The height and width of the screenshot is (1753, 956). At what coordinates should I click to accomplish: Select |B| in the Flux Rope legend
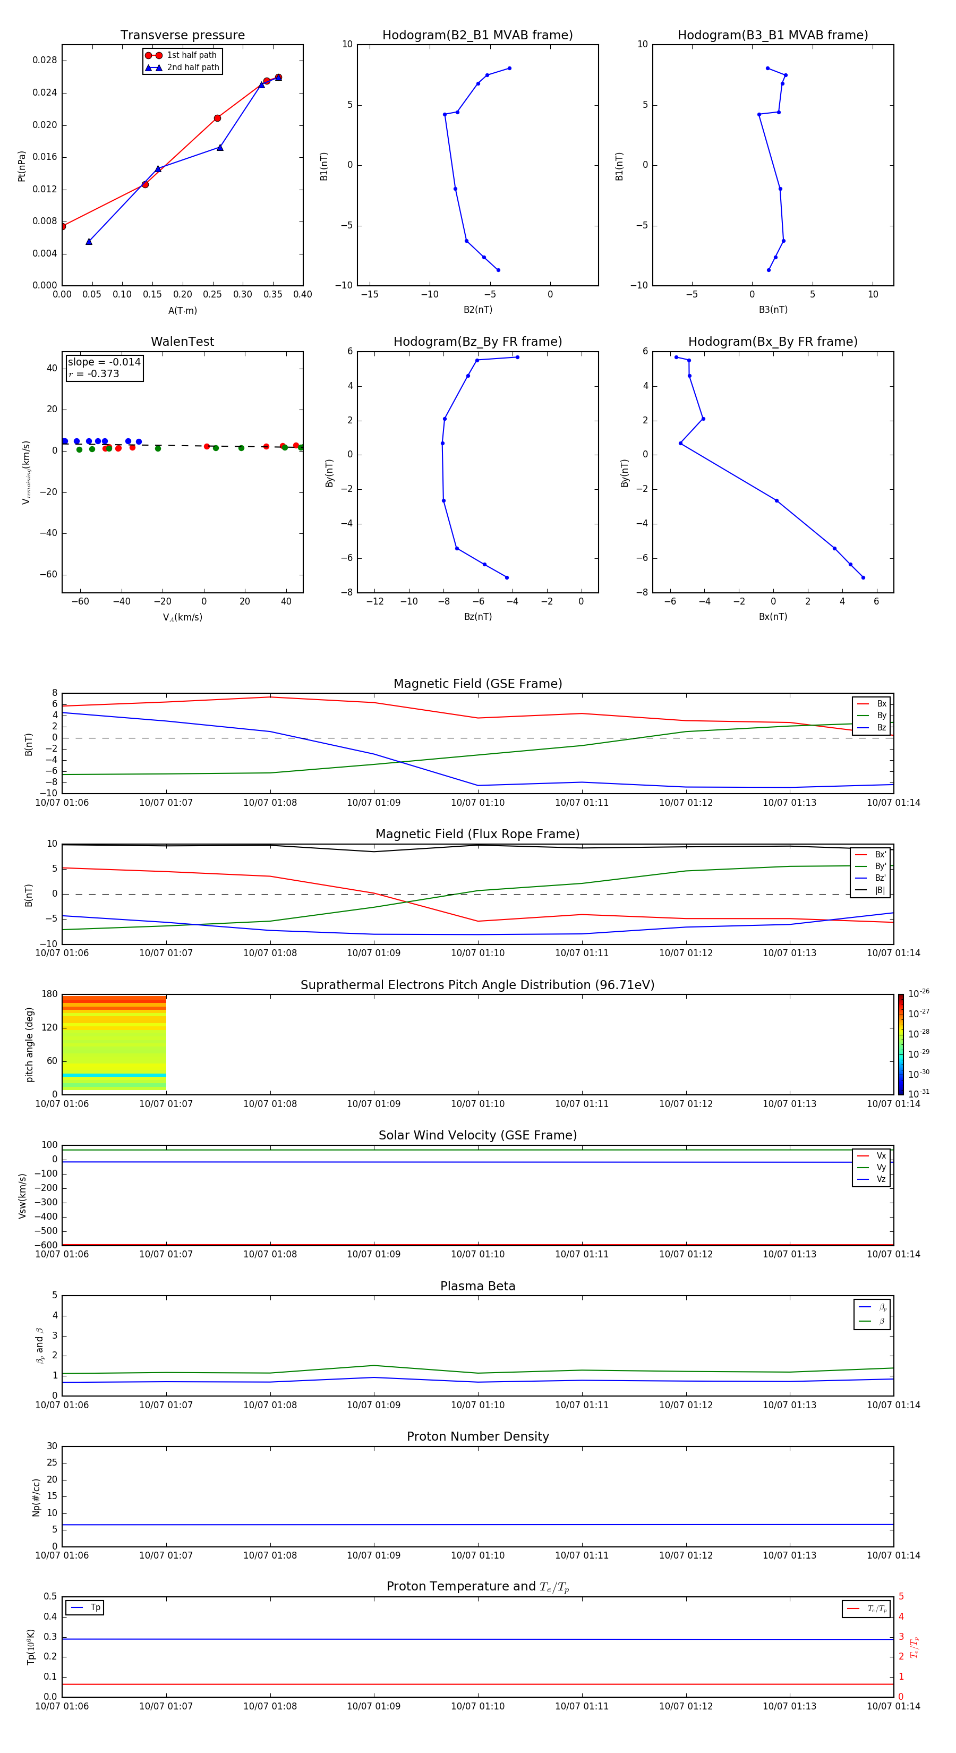tap(871, 890)
